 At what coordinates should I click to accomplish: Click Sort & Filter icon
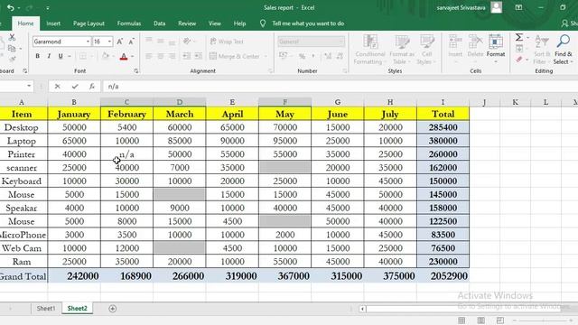click(542, 50)
